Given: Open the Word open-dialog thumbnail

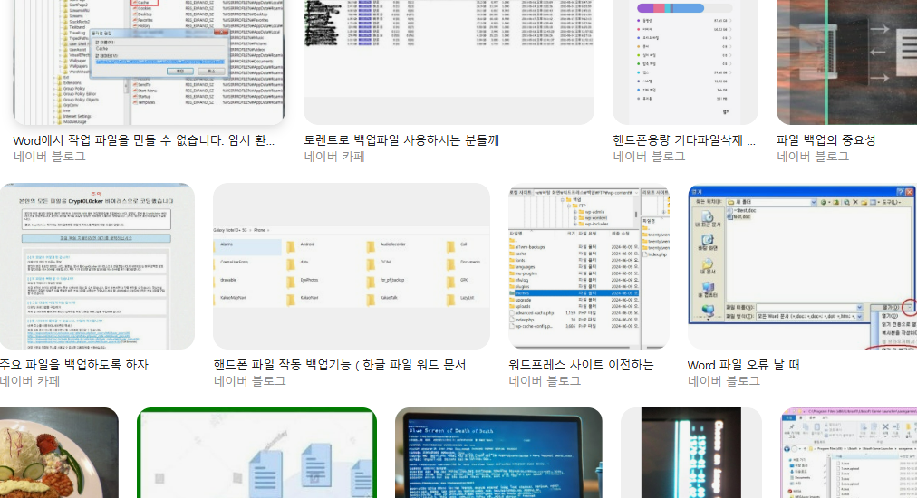Looking at the screenshot, I should (803, 266).
